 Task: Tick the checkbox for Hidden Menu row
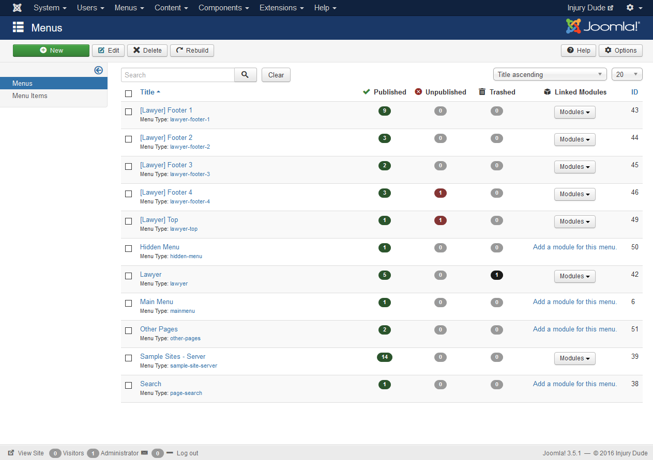pos(129,248)
